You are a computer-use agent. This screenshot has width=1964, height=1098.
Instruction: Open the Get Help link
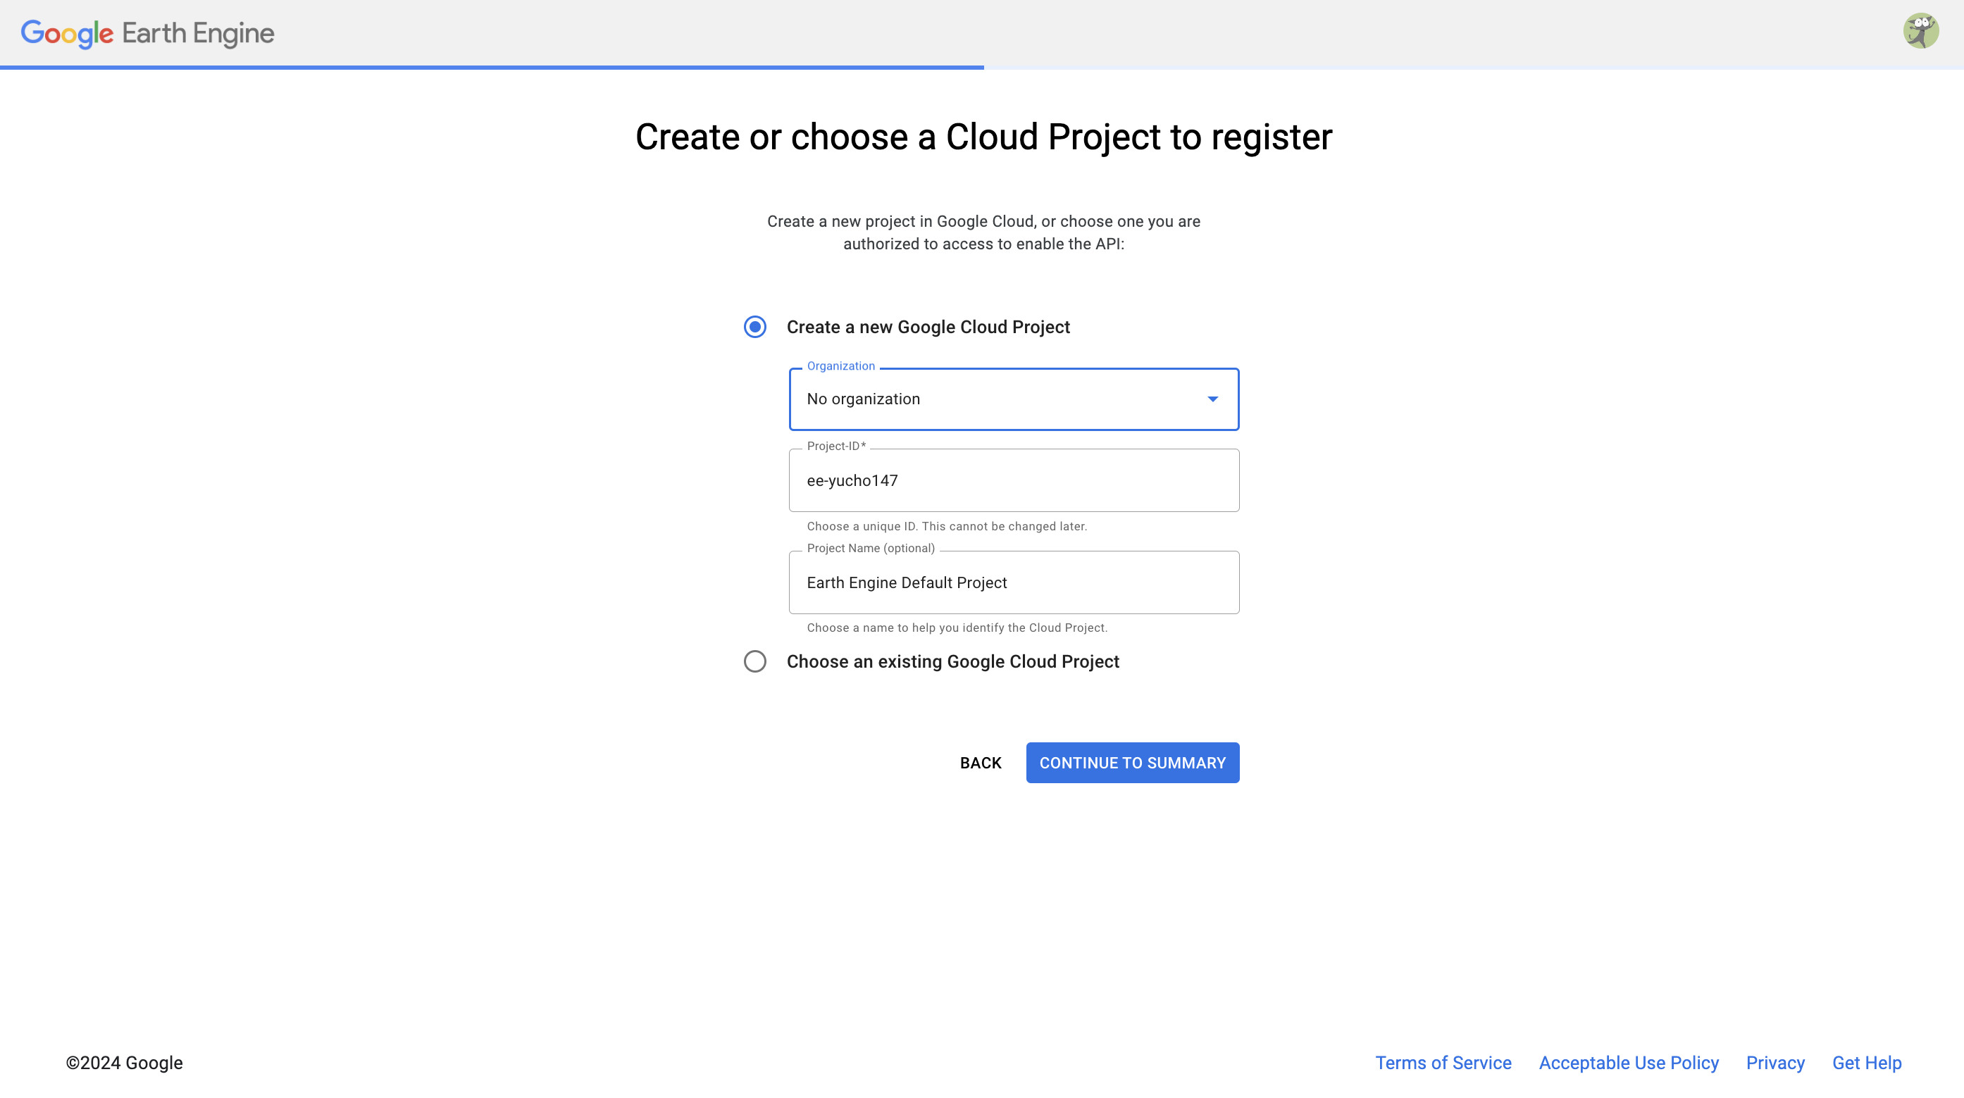1866,1063
